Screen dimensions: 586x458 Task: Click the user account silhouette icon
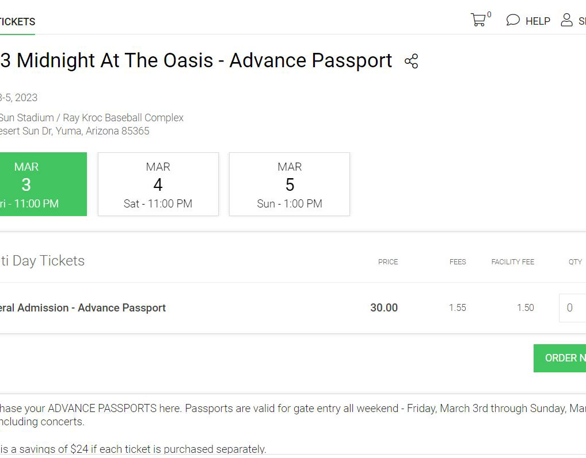point(567,21)
